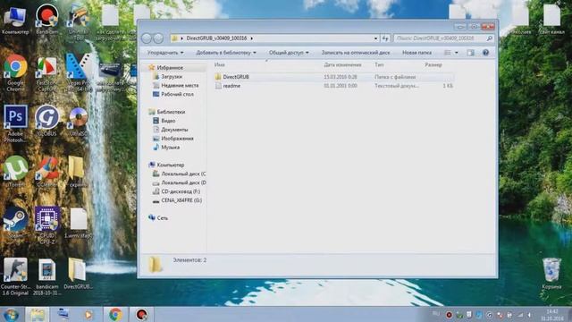572x322 pixels.
Task: Click Записать на оптический диск
Action: [356, 53]
